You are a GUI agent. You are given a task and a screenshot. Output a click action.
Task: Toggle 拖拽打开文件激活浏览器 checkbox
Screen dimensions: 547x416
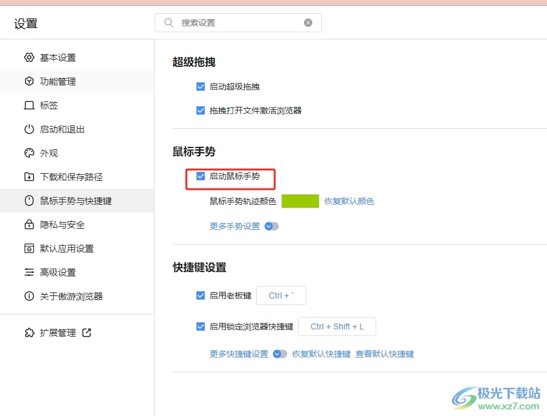point(201,110)
